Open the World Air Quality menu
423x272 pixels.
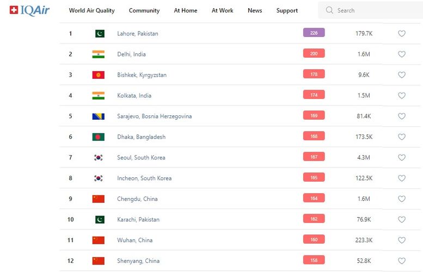pos(91,10)
